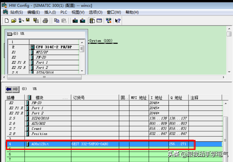Click the 注释 column header

click(205, 98)
